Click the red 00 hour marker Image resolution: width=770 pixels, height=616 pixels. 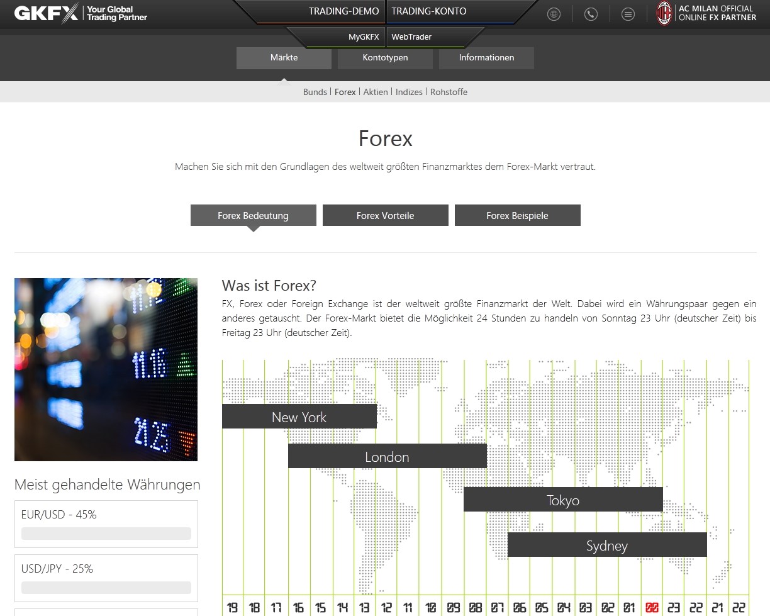click(652, 607)
